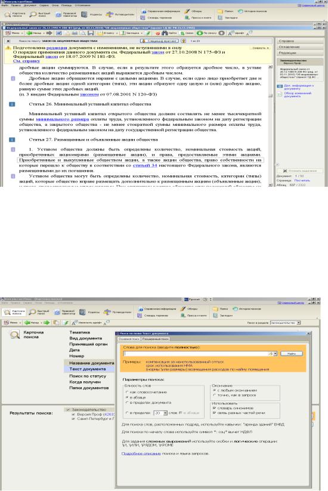Open Закладки in the top window toolbar
This screenshot has width=328, height=491.
click(228, 18)
